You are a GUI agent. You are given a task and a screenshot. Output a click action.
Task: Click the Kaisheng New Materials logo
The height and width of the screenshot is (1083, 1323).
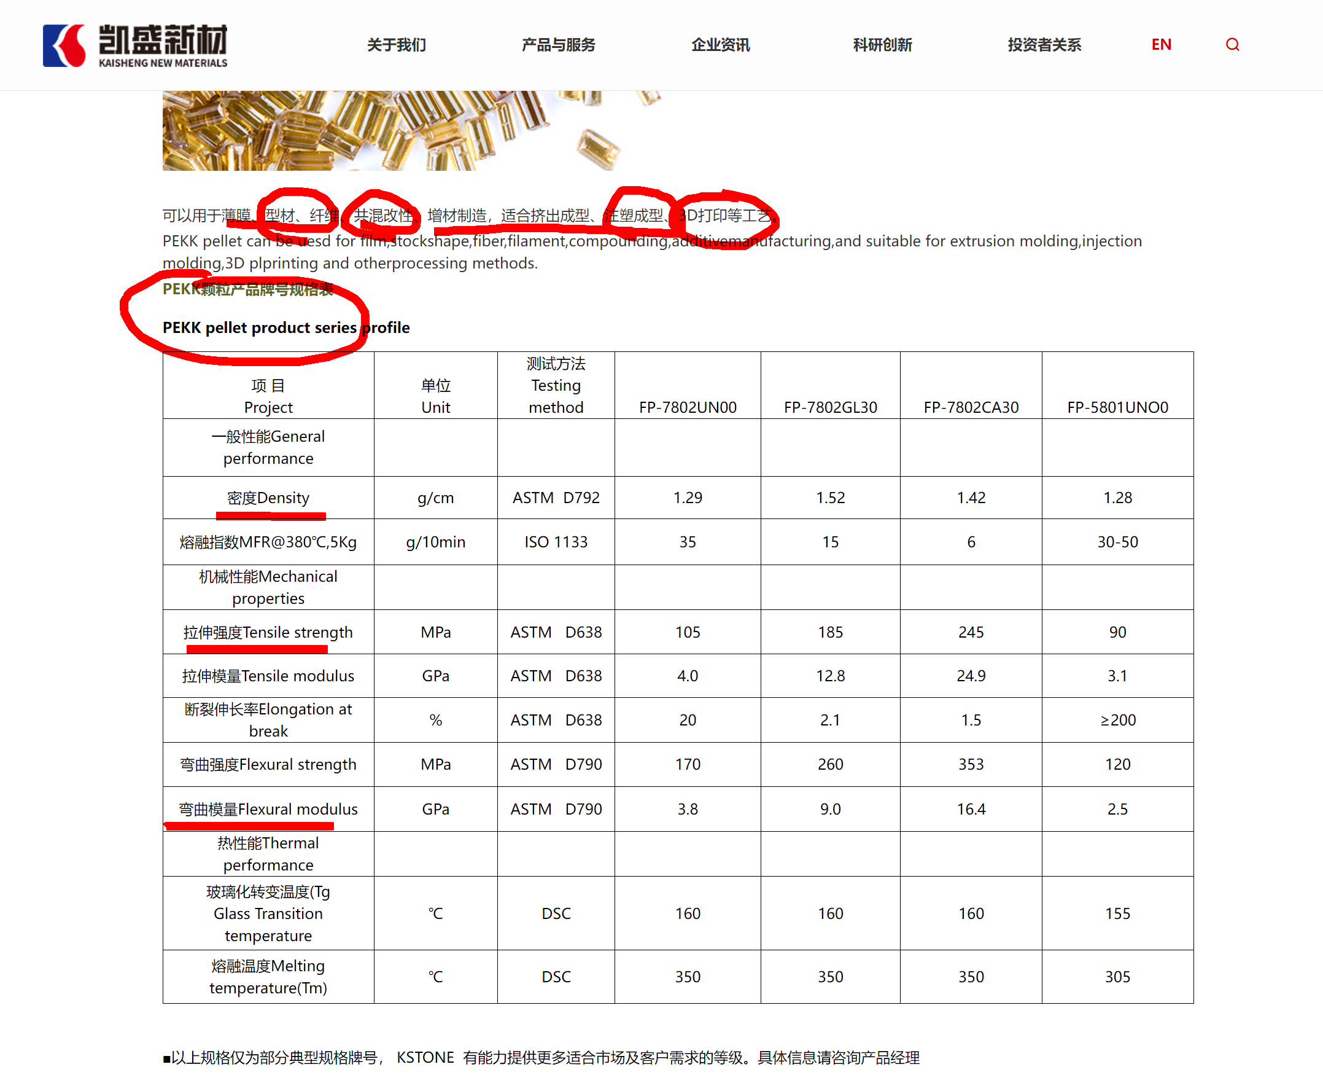point(134,45)
